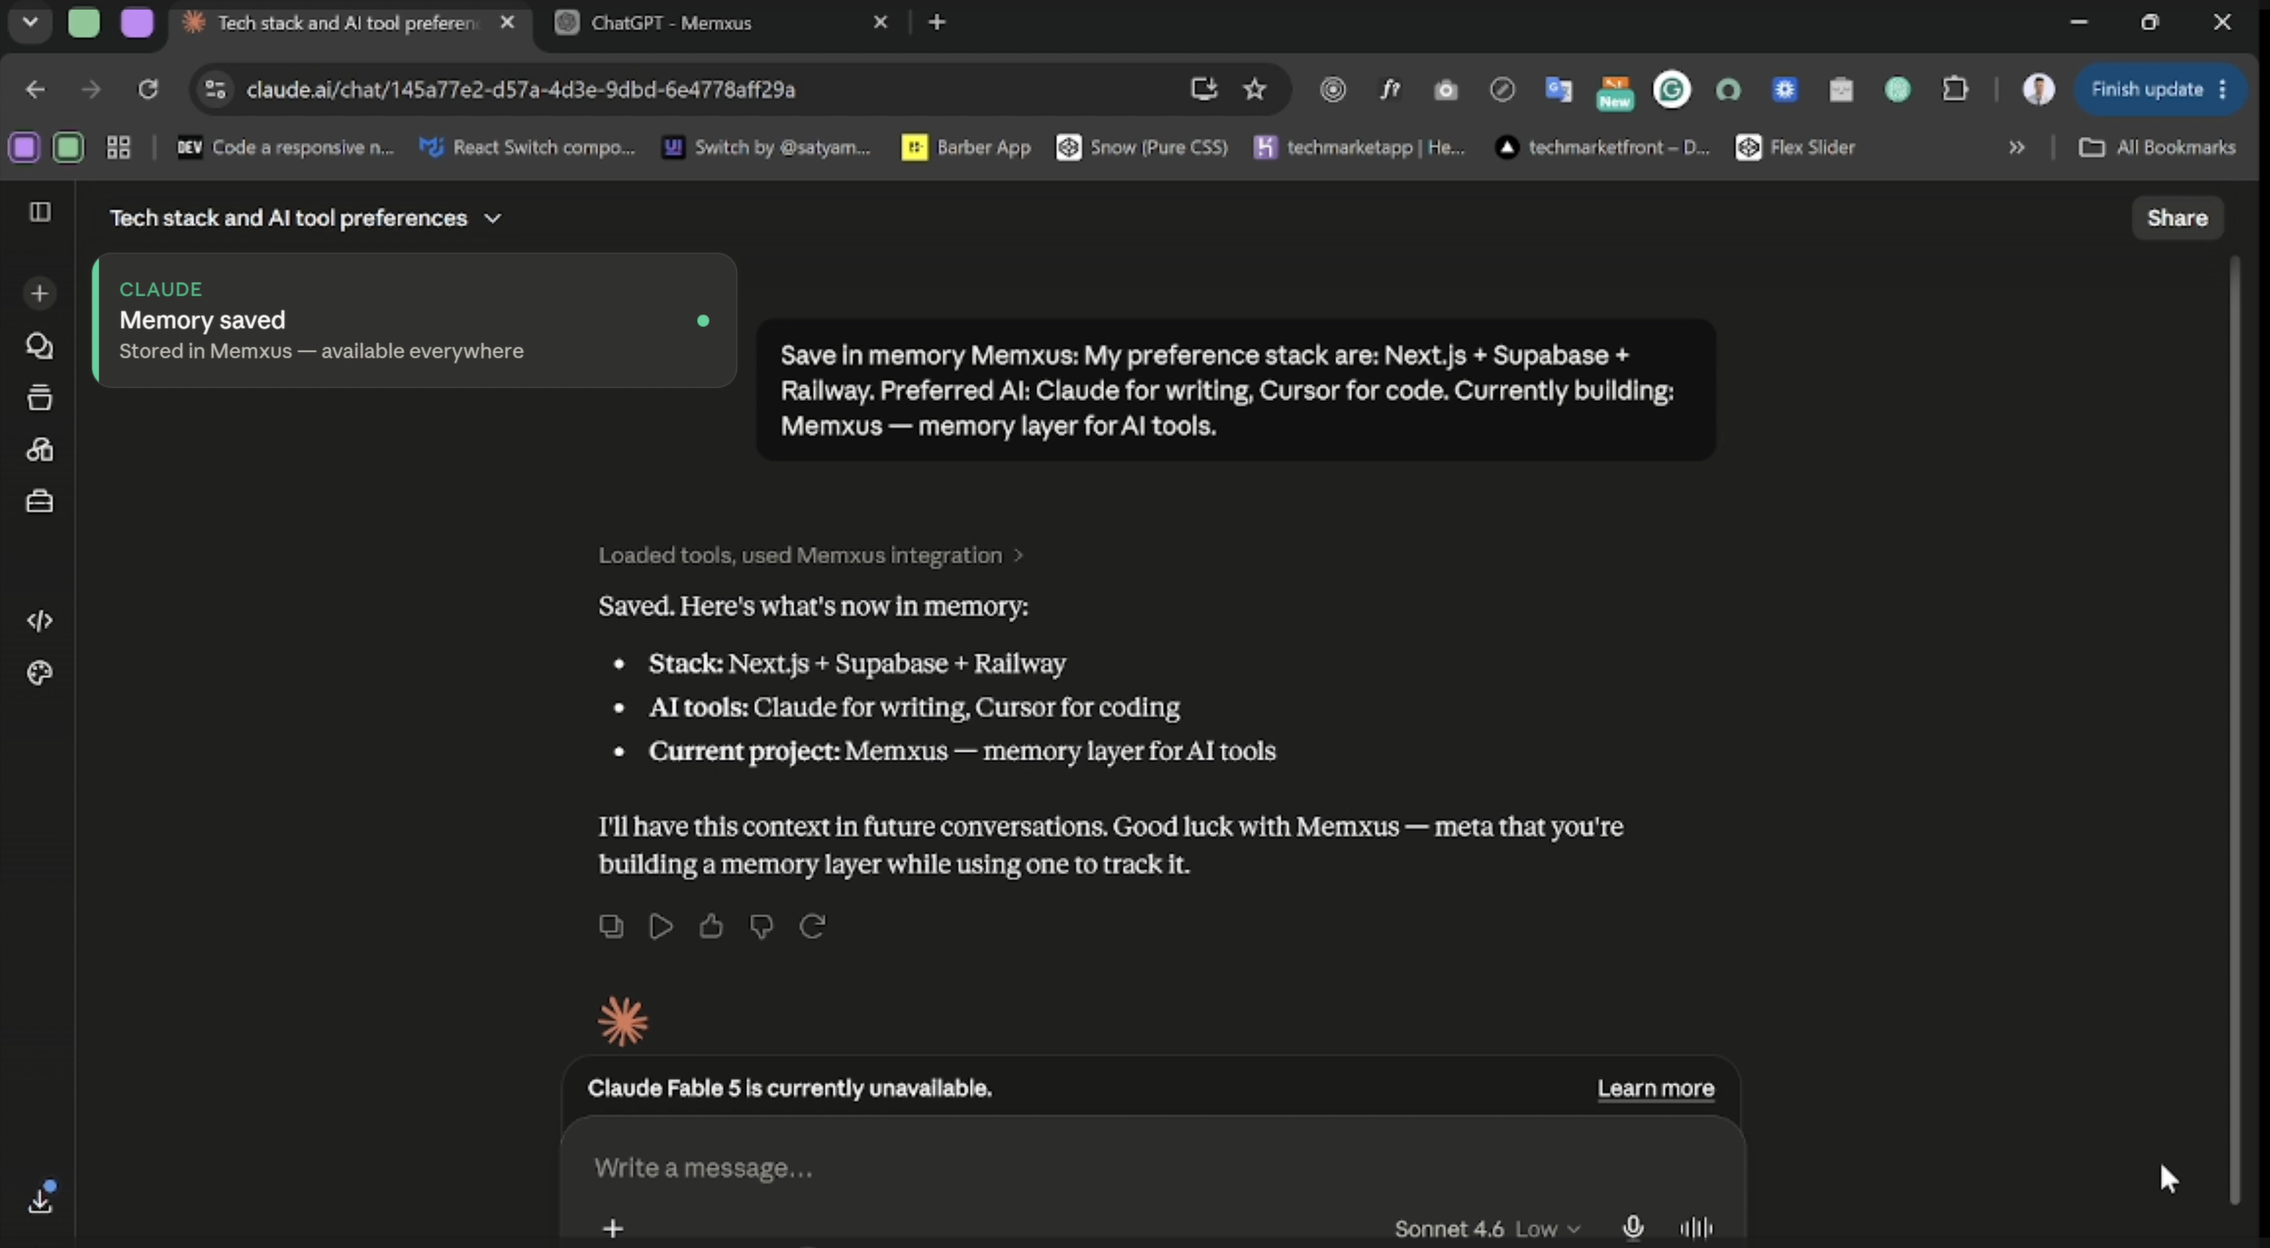Image resolution: width=2270 pixels, height=1248 pixels.
Task: Click the address bar URL
Action: tap(520, 89)
